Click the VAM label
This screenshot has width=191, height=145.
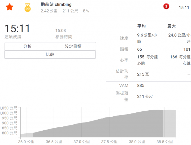tap(124, 85)
